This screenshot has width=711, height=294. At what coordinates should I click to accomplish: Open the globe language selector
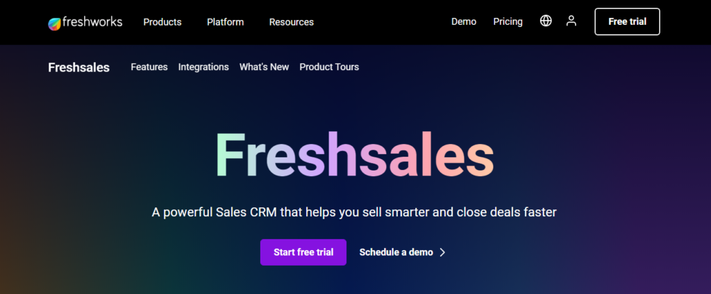pyautogui.click(x=546, y=21)
